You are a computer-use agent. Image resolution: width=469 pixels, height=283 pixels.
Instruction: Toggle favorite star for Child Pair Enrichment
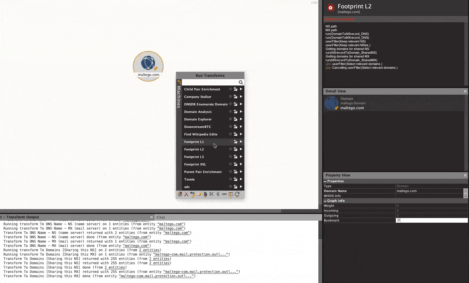(x=230, y=89)
